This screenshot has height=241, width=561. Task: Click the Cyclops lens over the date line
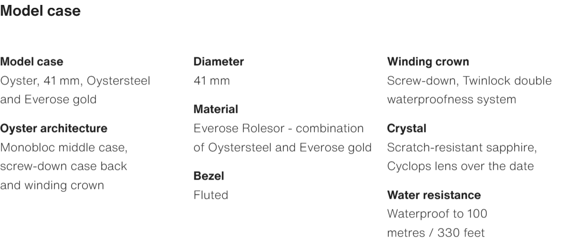click(461, 166)
